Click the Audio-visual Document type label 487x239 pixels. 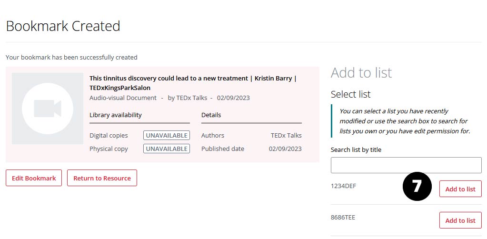pyautogui.click(x=123, y=98)
